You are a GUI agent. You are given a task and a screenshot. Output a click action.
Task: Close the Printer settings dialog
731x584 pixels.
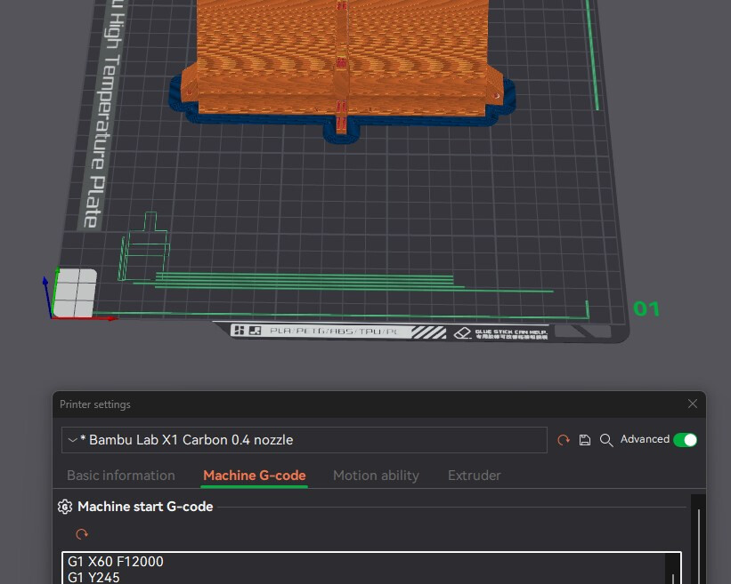693,404
